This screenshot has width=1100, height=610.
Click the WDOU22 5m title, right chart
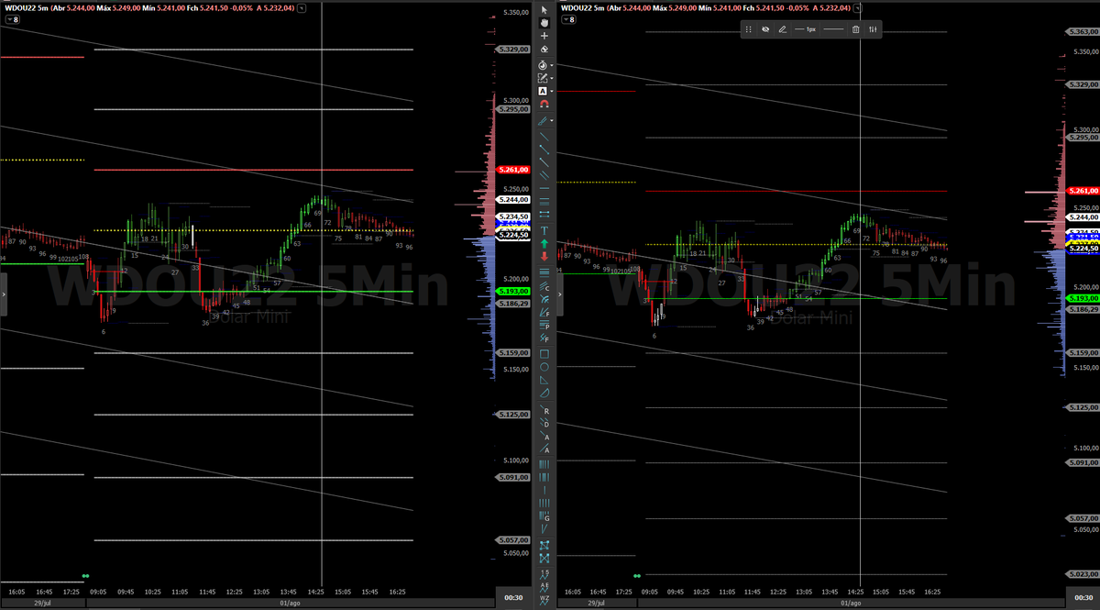[x=582, y=7]
